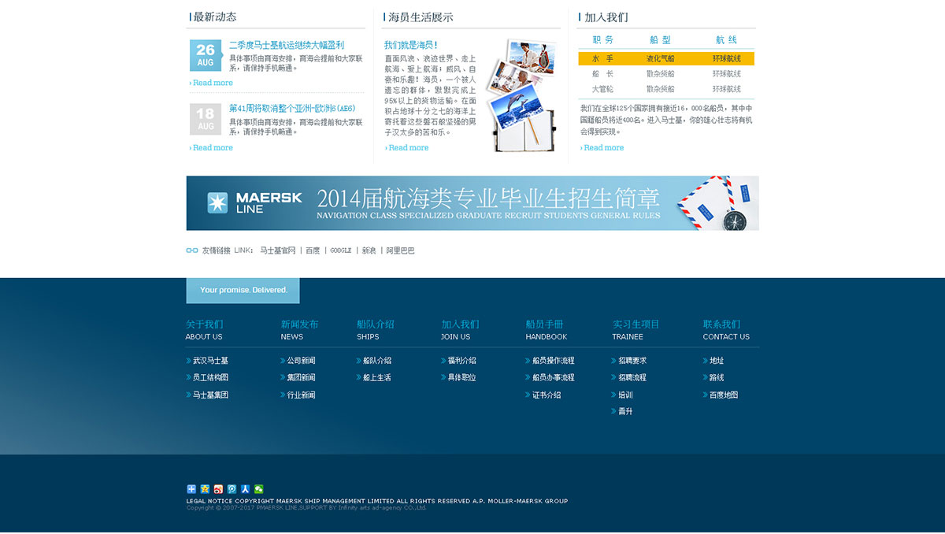This screenshot has width=945, height=534.
Task: Open the 新浪 friendly link
Action: pos(369,250)
